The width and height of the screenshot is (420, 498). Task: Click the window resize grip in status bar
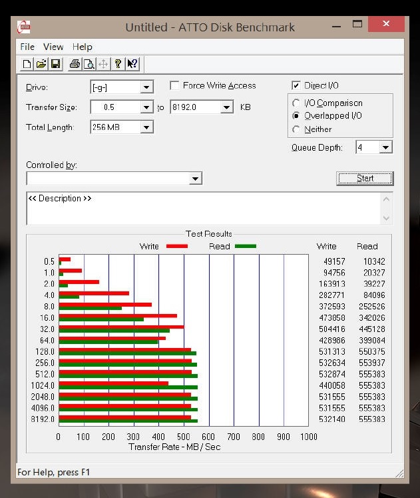pyautogui.click(x=400, y=473)
